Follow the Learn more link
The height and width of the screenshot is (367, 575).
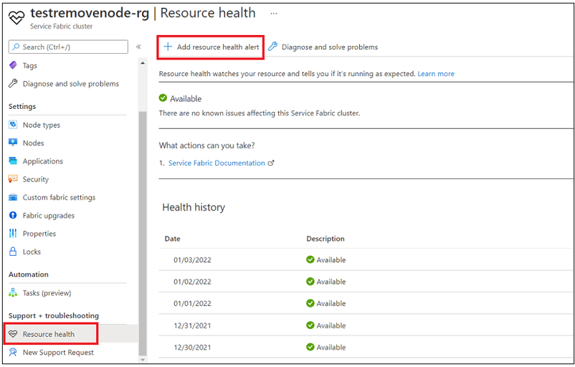436,74
